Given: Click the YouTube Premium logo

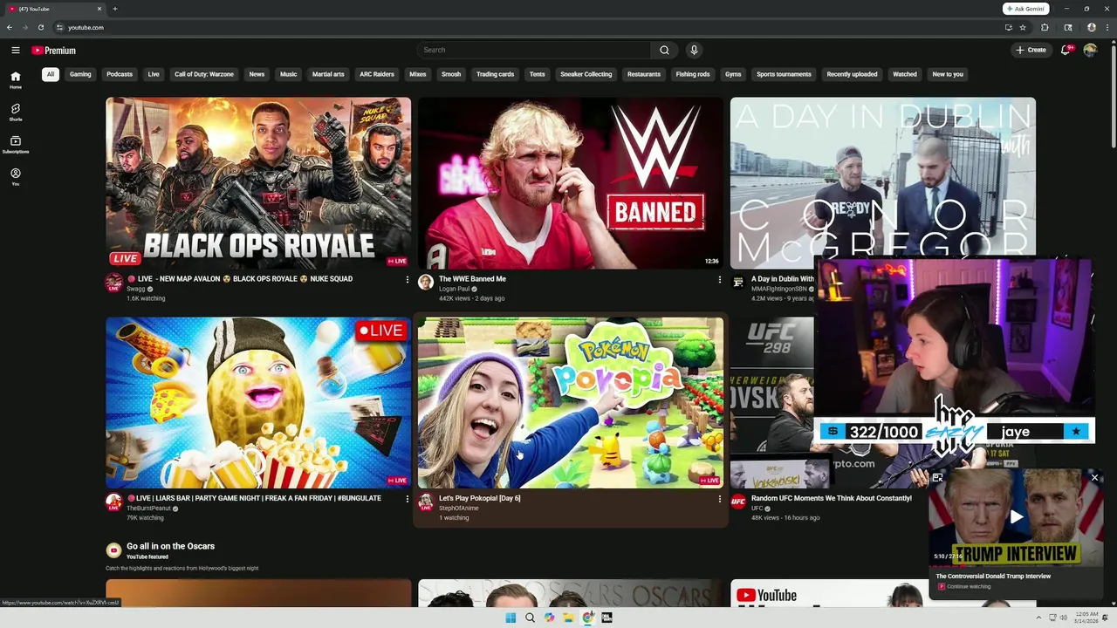Looking at the screenshot, I should [54, 51].
